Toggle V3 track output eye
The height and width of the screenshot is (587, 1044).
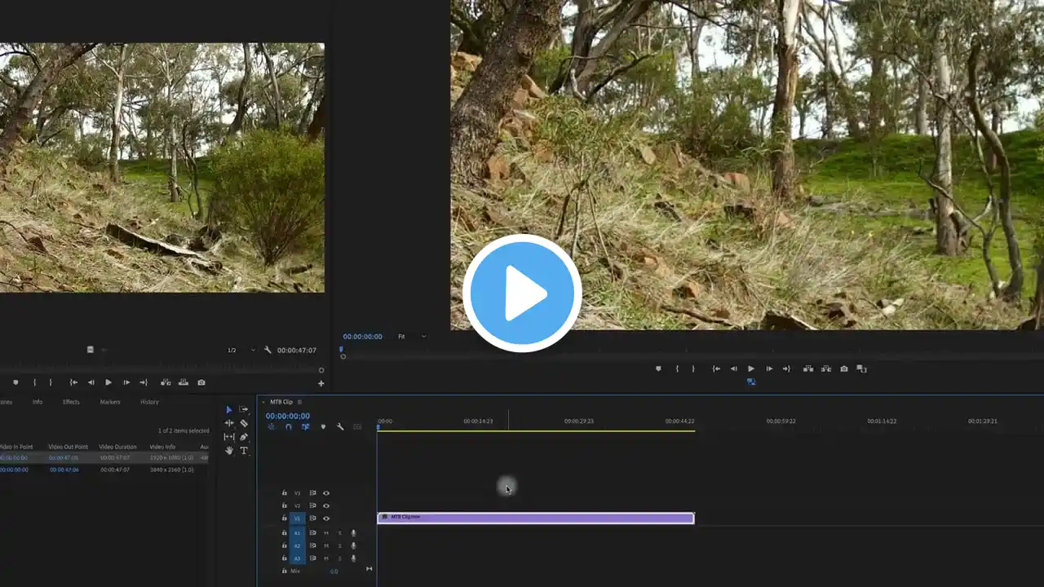(326, 493)
